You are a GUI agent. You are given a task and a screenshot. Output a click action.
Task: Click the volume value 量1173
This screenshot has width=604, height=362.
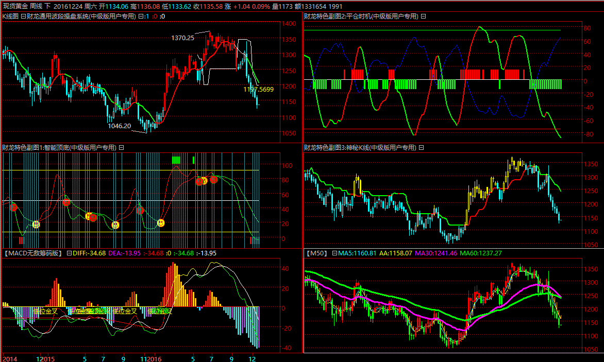pos(282,6)
